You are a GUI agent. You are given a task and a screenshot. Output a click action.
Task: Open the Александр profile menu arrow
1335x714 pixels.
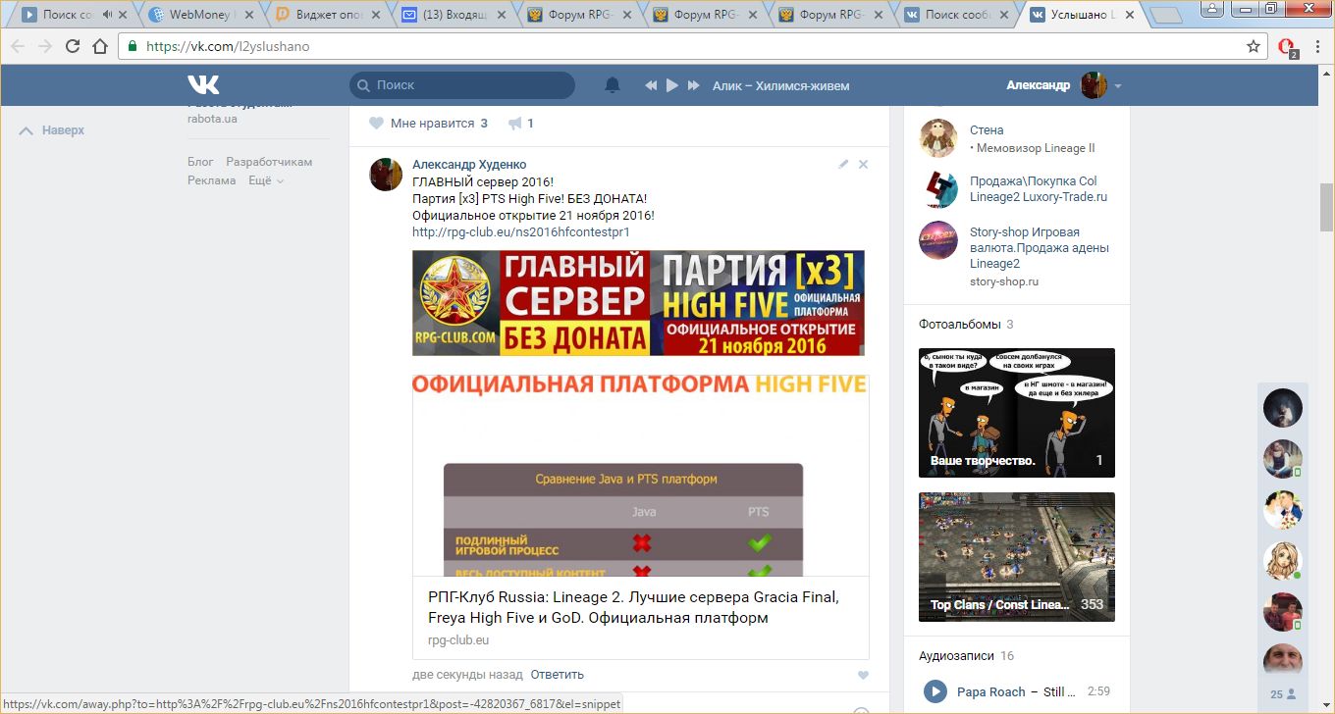(x=1118, y=86)
